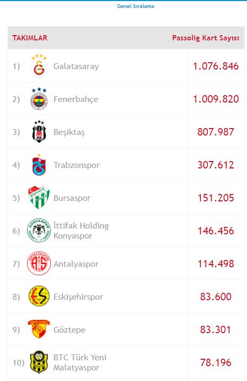Open the Genel Sıralama link

tap(136, 6)
